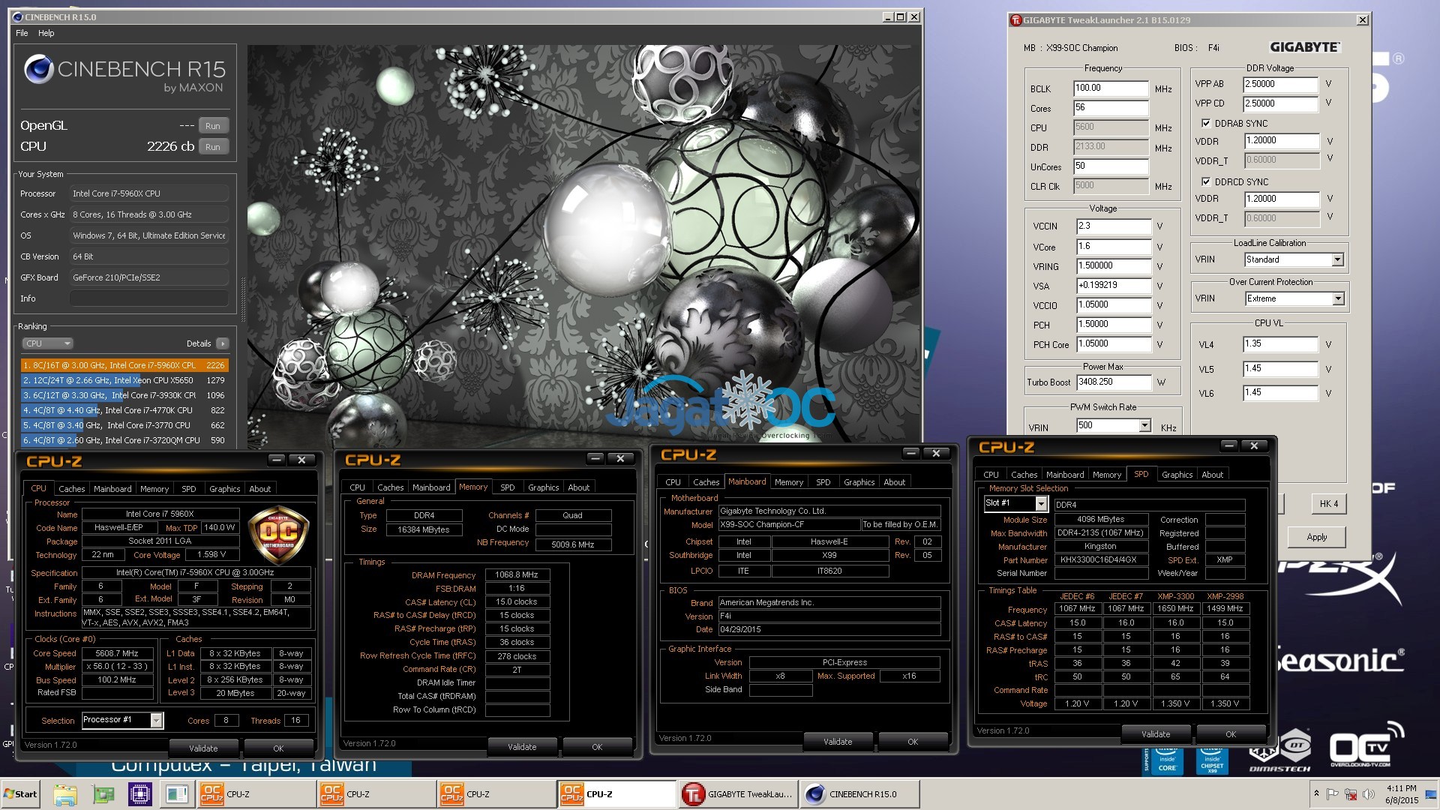Click the Cinebench title bar icon
1440x810 pixels.
tap(19, 16)
